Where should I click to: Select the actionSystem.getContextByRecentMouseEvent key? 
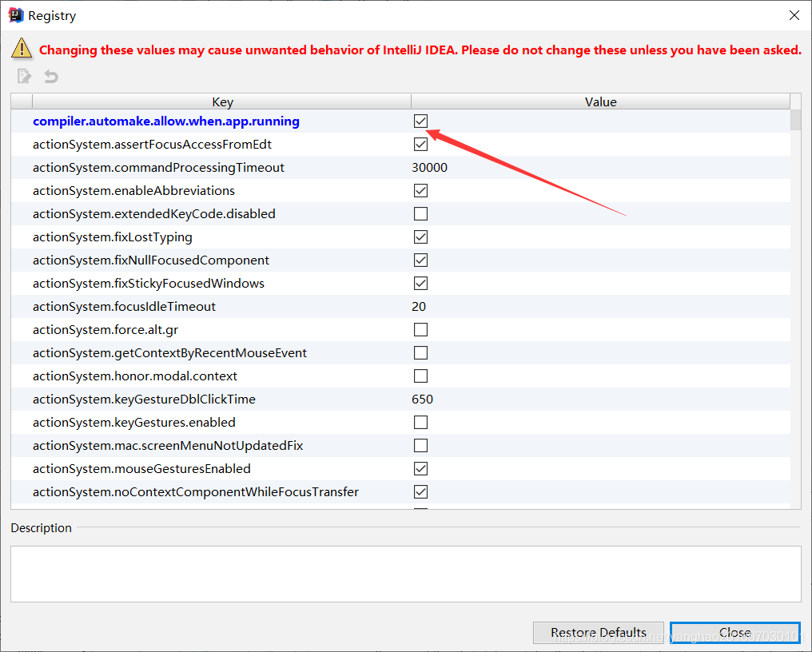169,352
